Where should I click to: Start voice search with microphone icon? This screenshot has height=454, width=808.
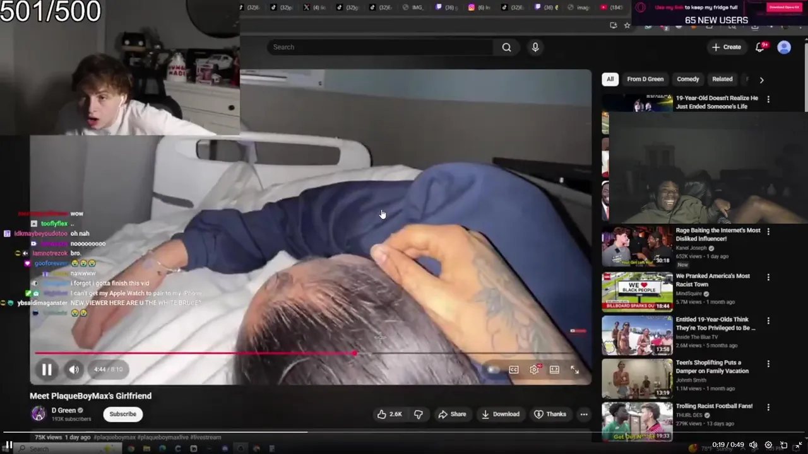coord(535,47)
